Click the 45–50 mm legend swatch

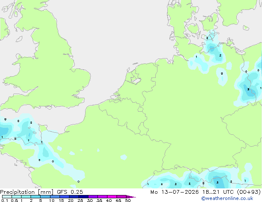121,197
